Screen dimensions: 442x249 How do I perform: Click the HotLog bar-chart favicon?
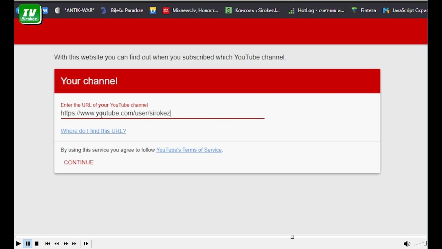(291, 11)
